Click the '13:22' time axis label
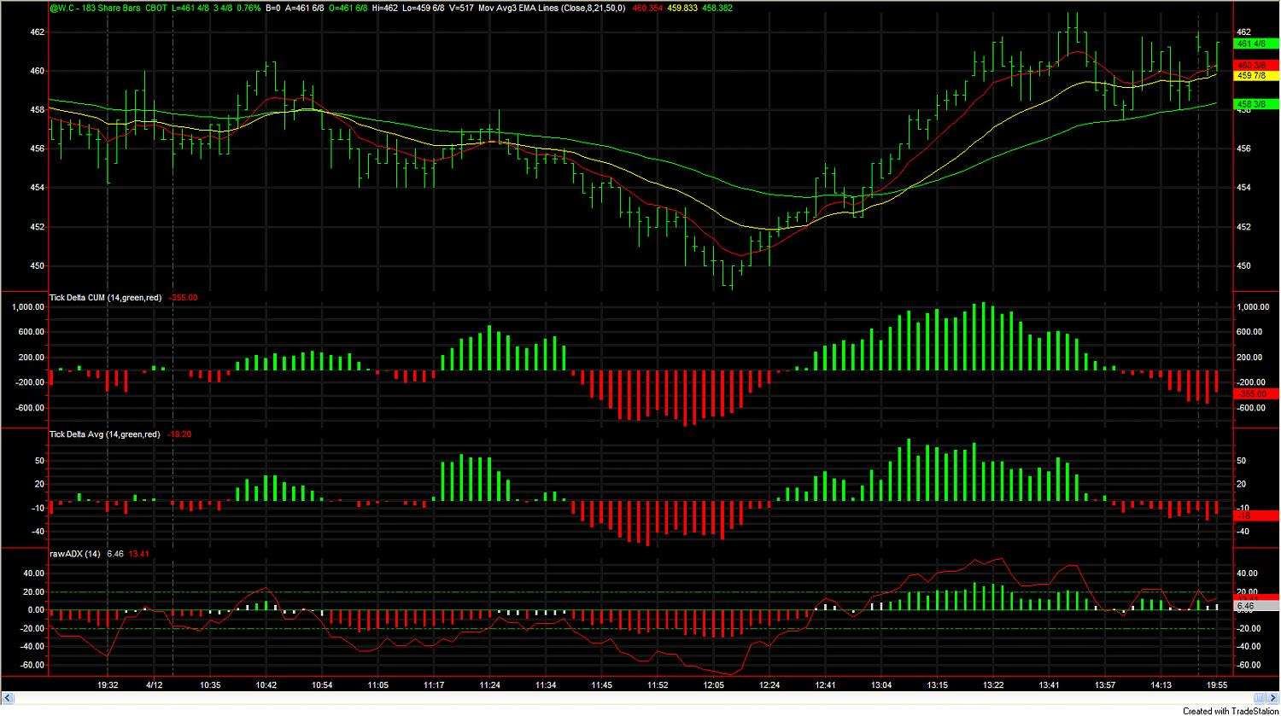The image size is (1281, 716). click(x=993, y=684)
